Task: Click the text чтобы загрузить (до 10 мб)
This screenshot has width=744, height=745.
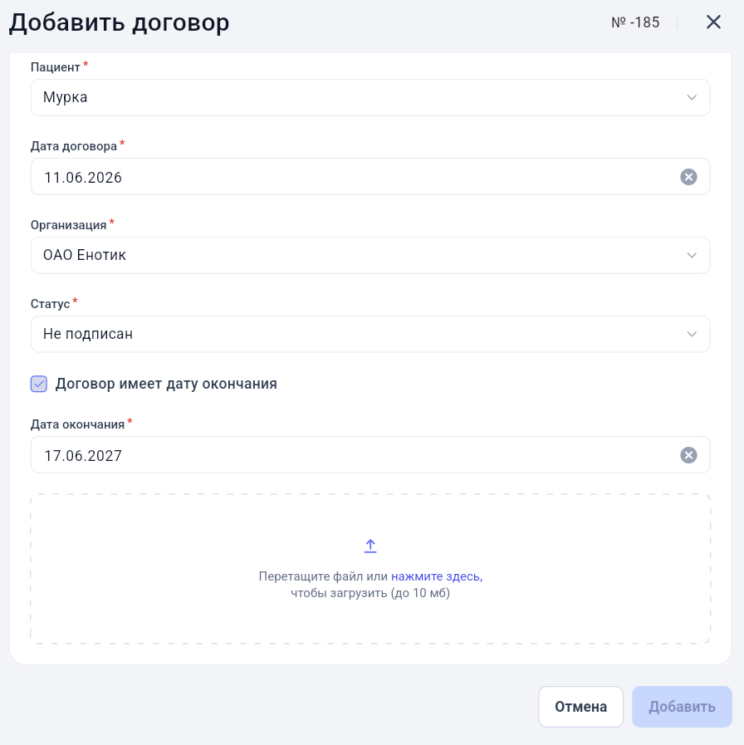Action: tap(370, 593)
